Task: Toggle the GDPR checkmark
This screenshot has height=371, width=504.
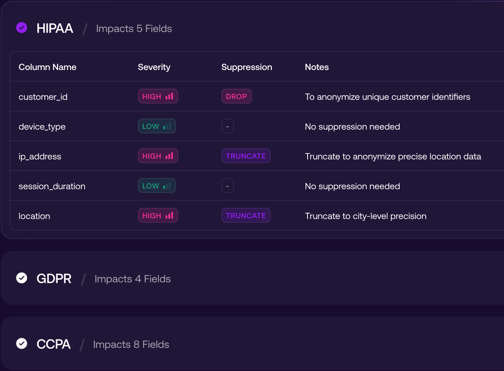Action: pyautogui.click(x=22, y=278)
